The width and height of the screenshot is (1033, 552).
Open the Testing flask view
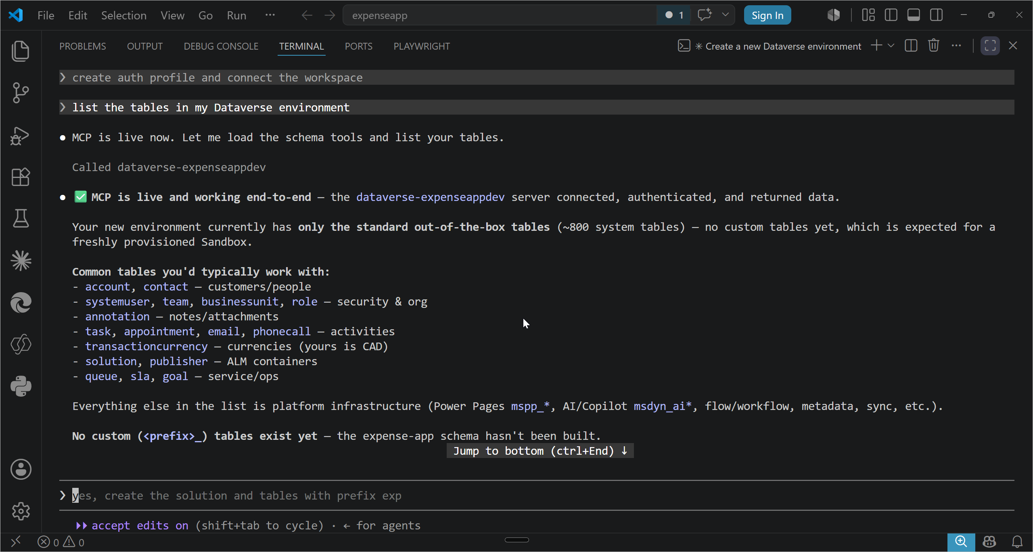pos(21,218)
